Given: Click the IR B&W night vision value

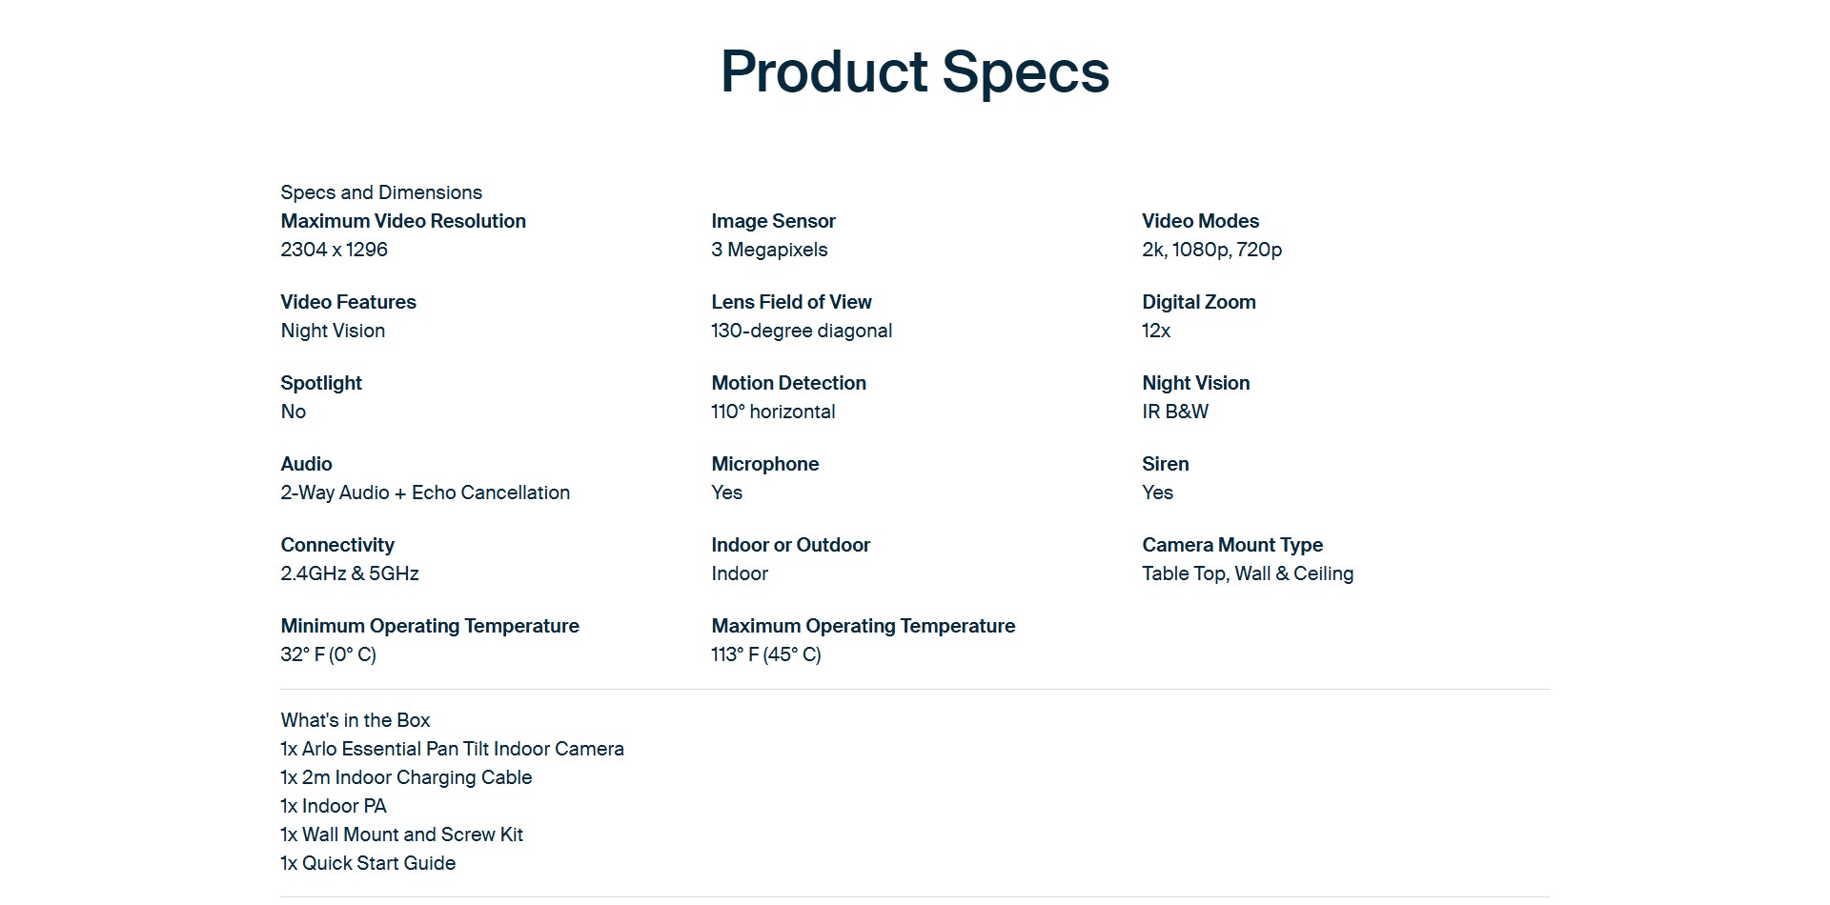Looking at the screenshot, I should 1174,412.
